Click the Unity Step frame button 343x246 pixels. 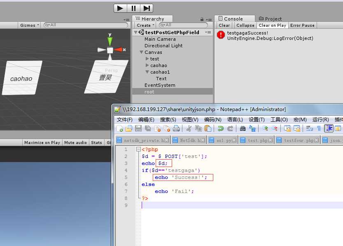pos(147,8)
